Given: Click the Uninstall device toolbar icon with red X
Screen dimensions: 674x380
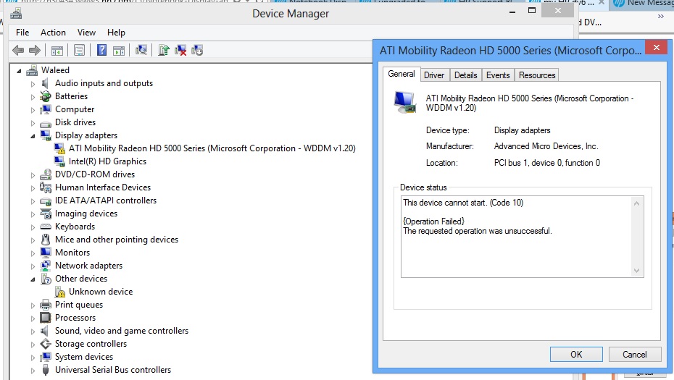Looking at the screenshot, I should click(180, 50).
